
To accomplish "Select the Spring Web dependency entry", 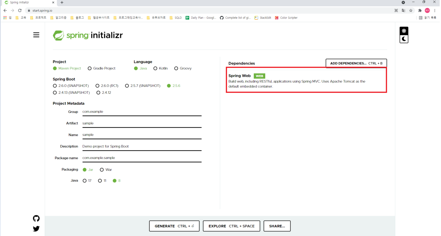I will 306,80.
